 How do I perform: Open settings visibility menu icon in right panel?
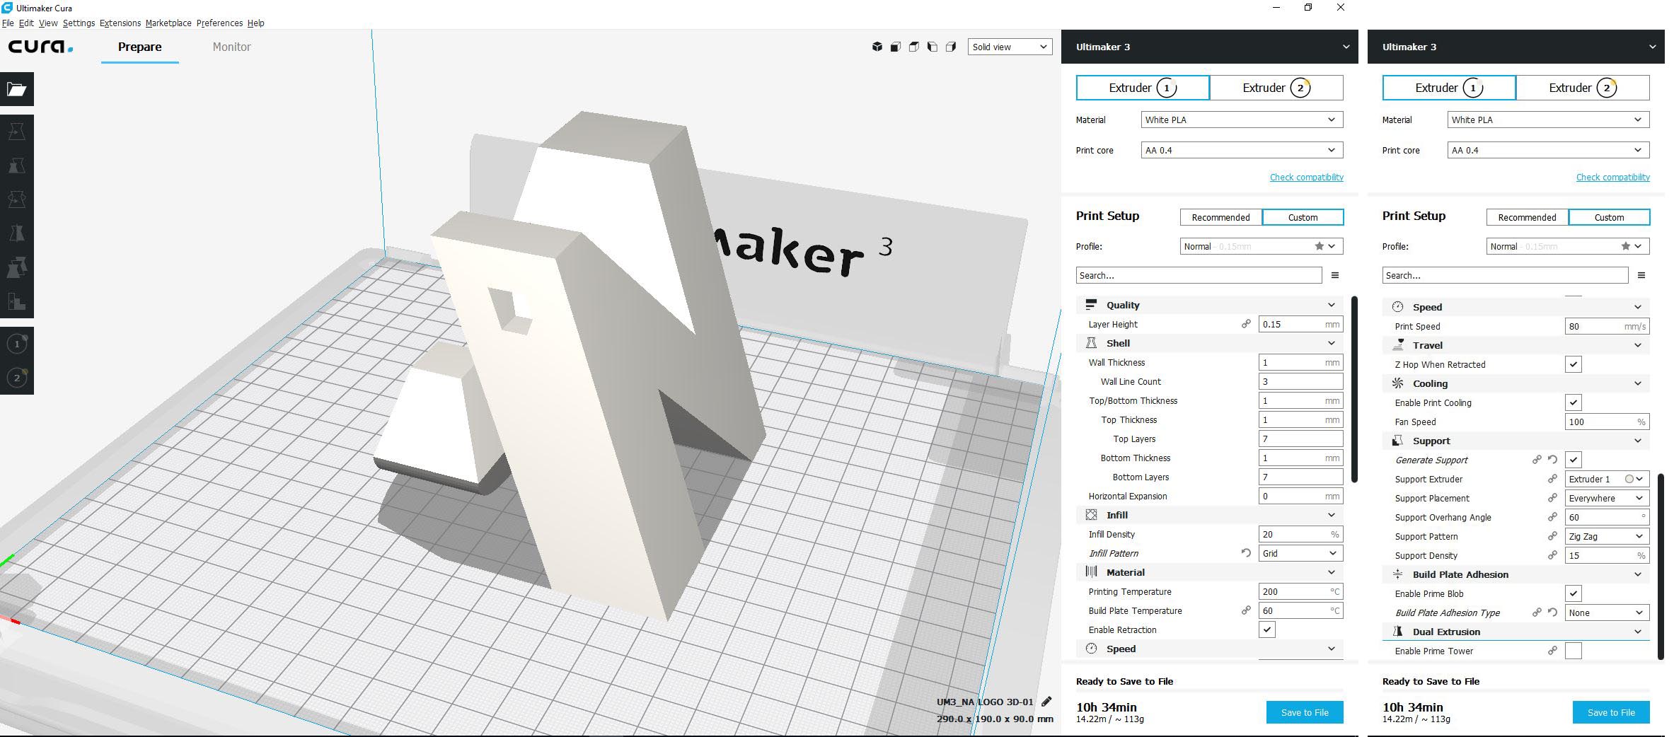pos(1641,275)
